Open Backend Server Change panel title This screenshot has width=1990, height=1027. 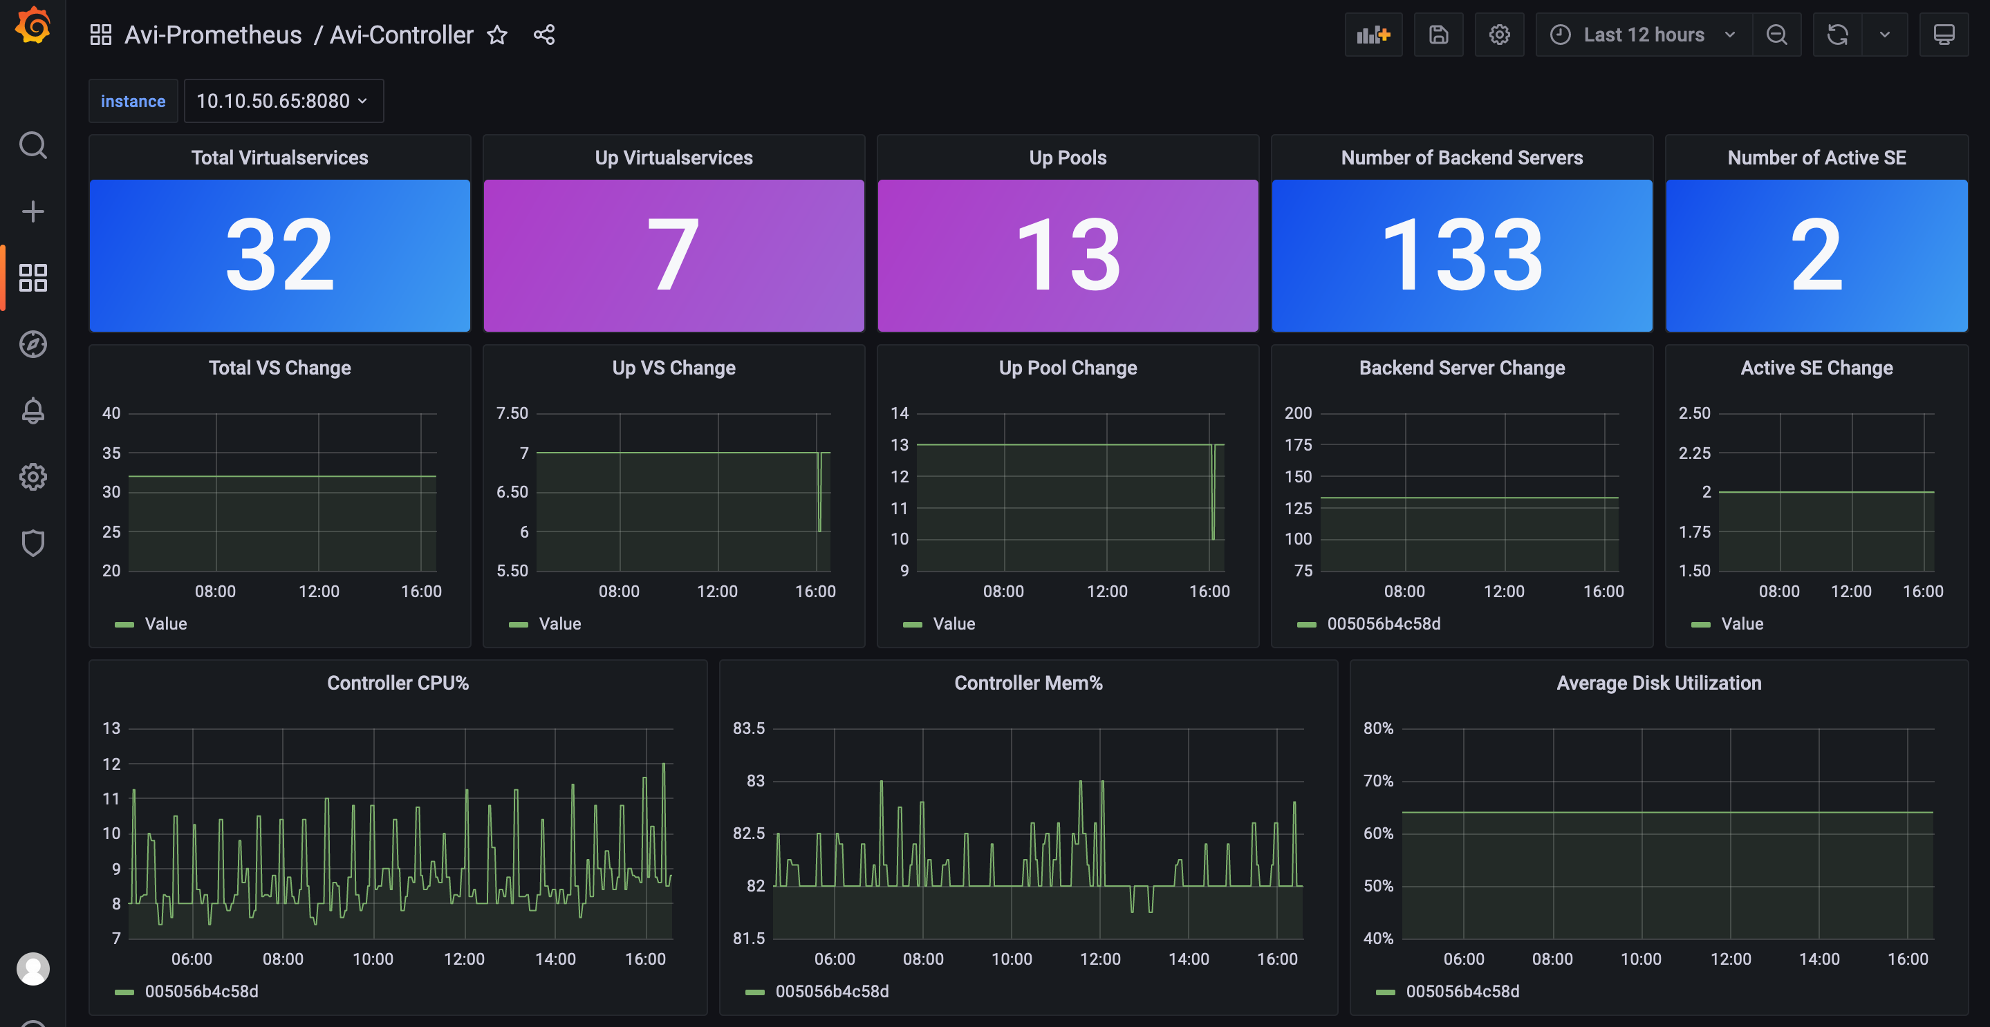tap(1462, 368)
